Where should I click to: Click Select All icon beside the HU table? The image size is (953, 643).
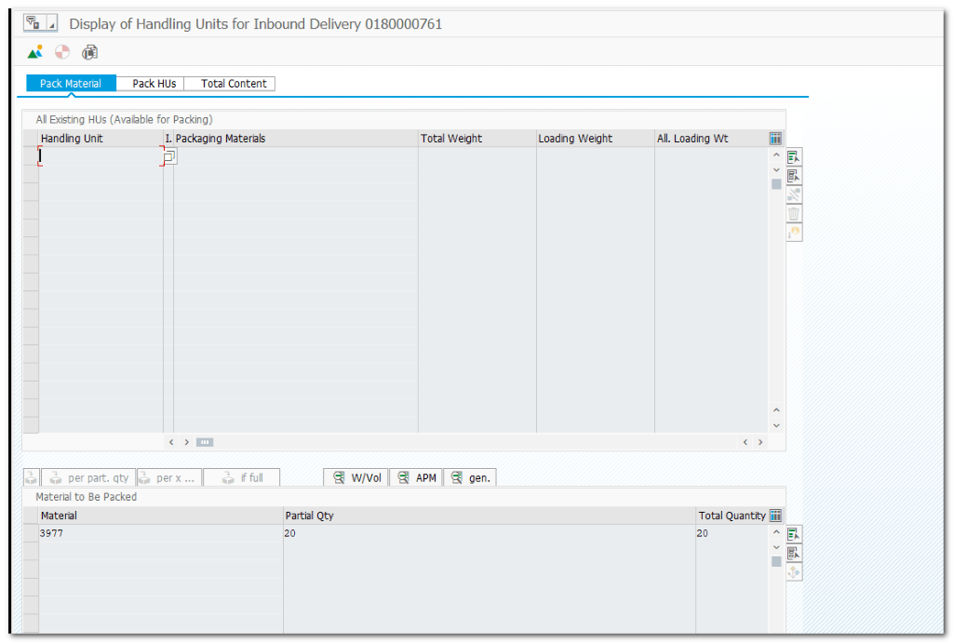point(794,157)
